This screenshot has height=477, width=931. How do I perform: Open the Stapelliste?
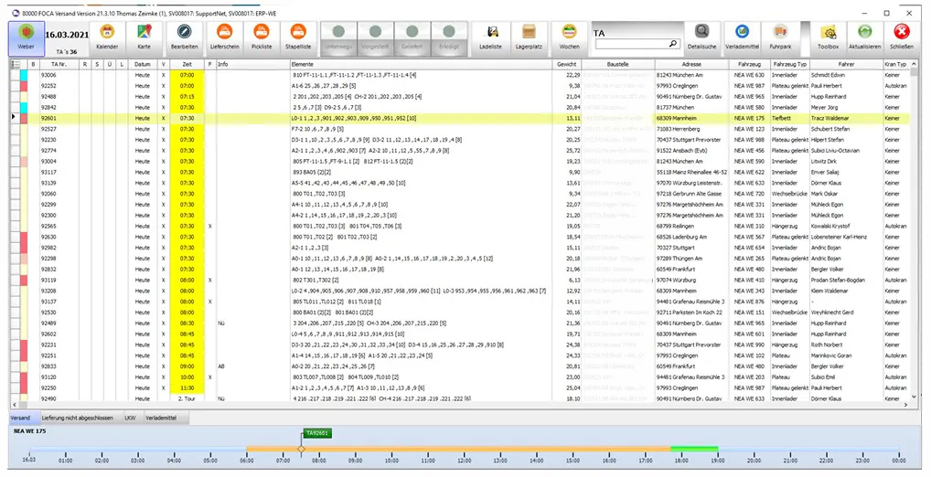[297, 37]
